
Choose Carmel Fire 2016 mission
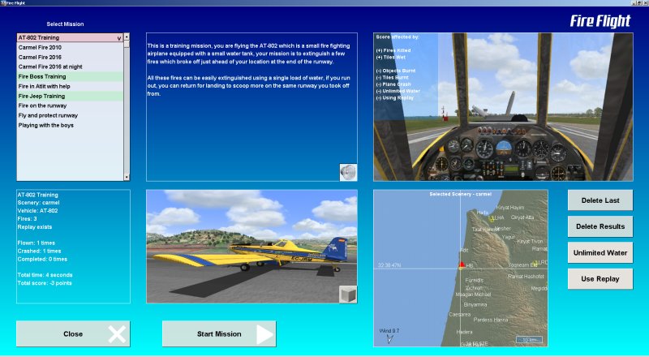pyautogui.click(x=70, y=57)
